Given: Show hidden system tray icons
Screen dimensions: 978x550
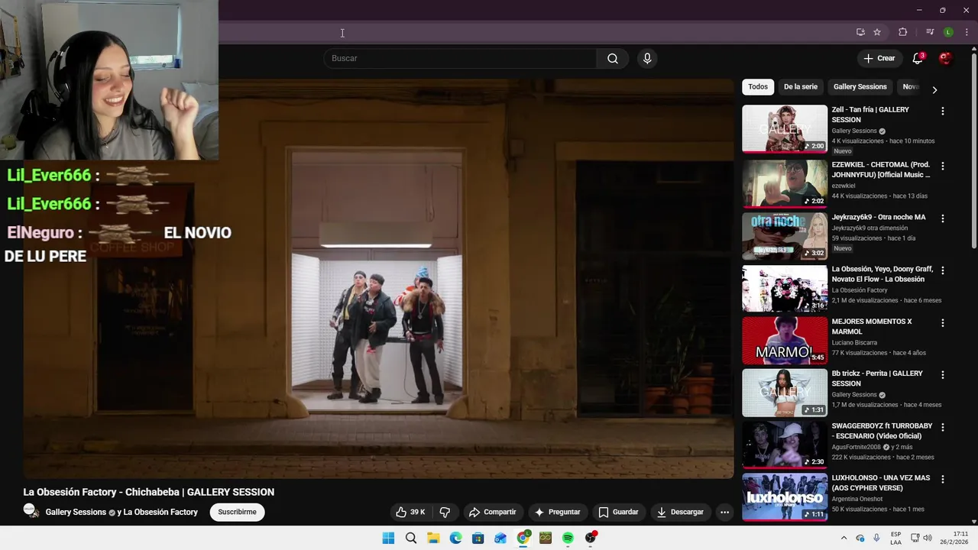Looking at the screenshot, I should 844,538.
